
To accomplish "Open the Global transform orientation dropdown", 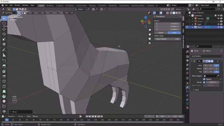I will (80, 9).
